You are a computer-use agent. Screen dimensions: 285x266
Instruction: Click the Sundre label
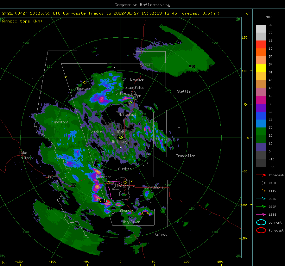click(96, 131)
